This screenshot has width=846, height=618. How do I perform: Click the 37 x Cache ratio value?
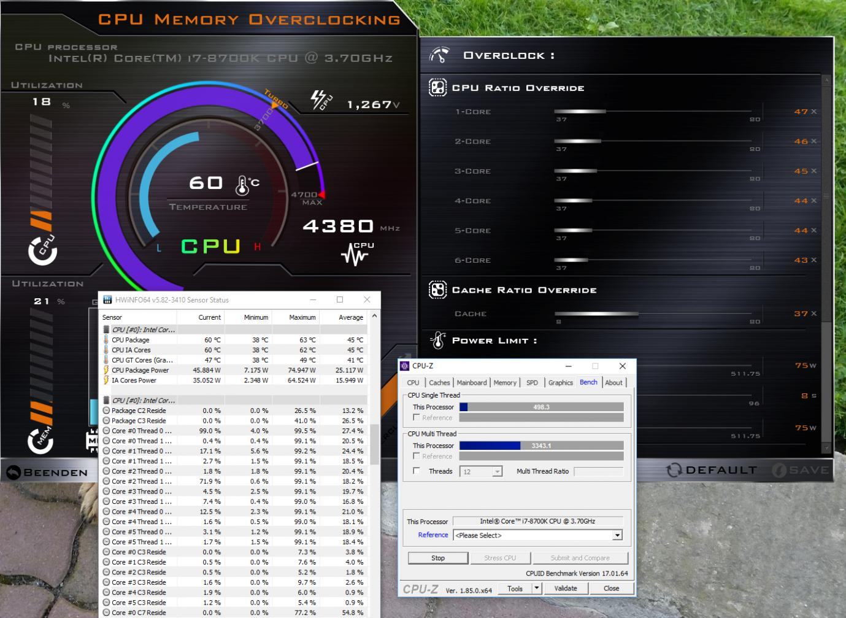pyautogui.click(x=806, y=314)
